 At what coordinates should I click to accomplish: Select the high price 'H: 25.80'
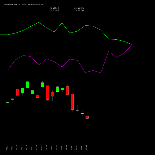[79, 8]
